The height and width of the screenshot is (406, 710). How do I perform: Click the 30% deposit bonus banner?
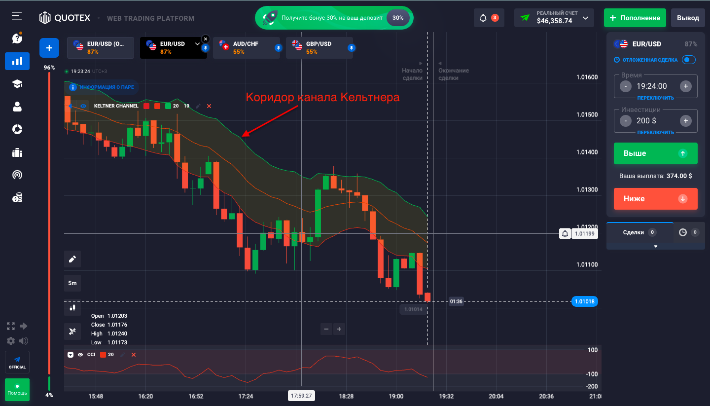coord(334,18)
